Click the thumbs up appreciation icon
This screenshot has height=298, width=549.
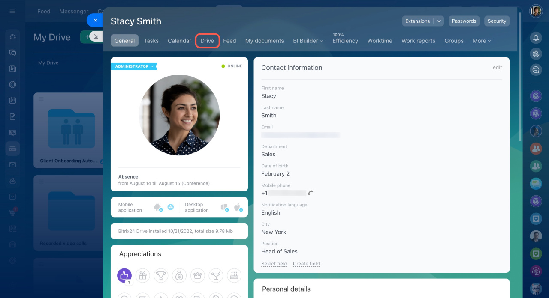click(124, 275)
